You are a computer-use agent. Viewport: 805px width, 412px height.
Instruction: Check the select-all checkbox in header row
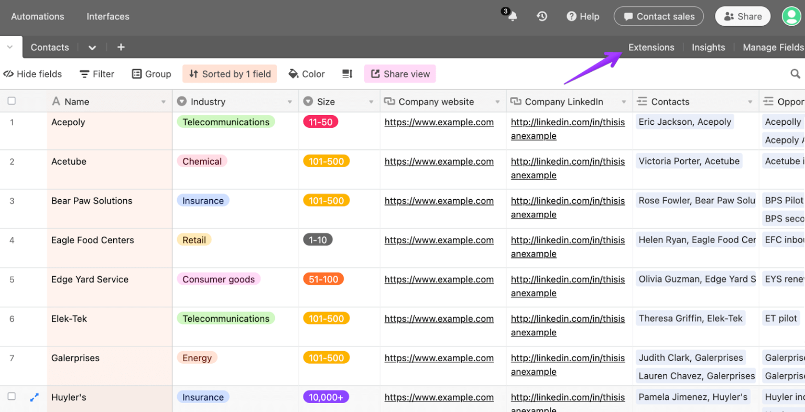pos(12,101)
